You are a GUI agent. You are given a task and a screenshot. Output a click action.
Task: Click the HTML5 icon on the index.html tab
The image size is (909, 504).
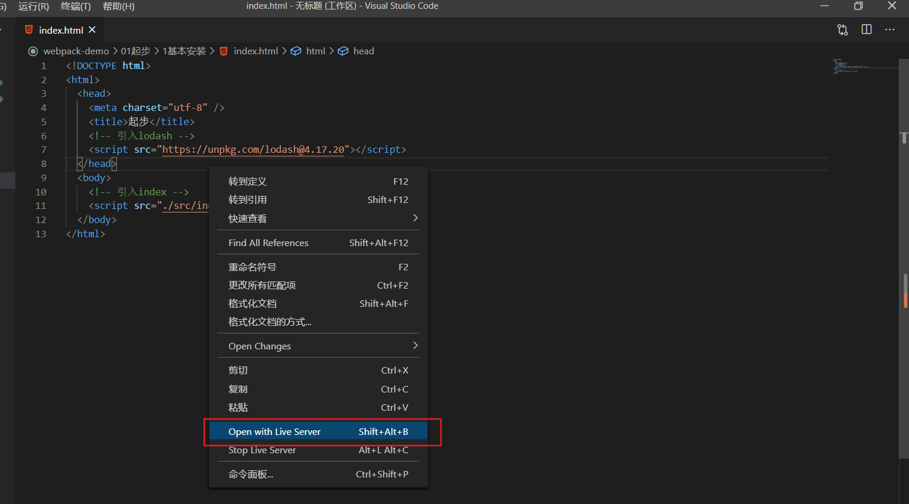[x=29, y=30]
